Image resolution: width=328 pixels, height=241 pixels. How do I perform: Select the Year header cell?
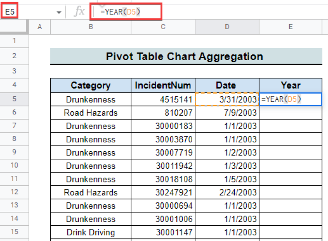click(291, 86)
